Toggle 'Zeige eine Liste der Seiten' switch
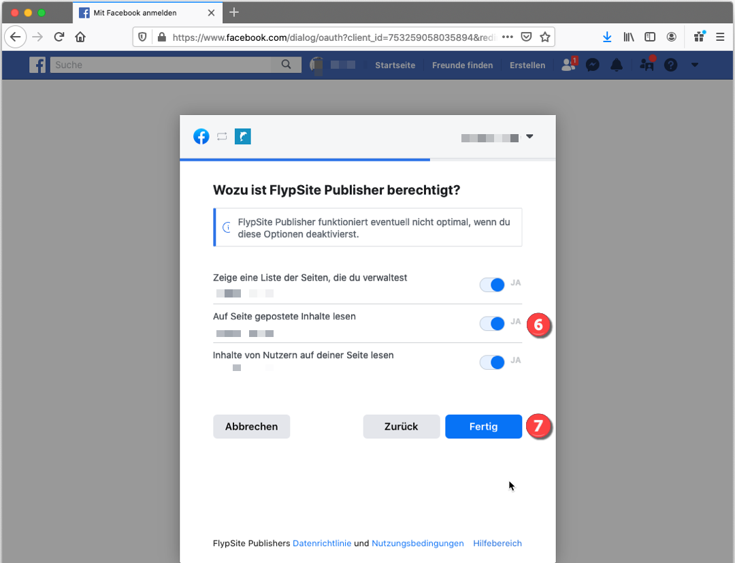The width and height of the screenshot is (735, 563). (492, 285)
